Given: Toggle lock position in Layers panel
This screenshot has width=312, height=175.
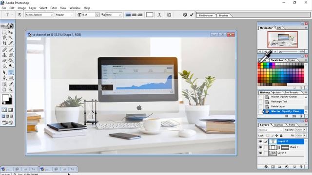Looking at the screenshot, I should coord(276,136).
